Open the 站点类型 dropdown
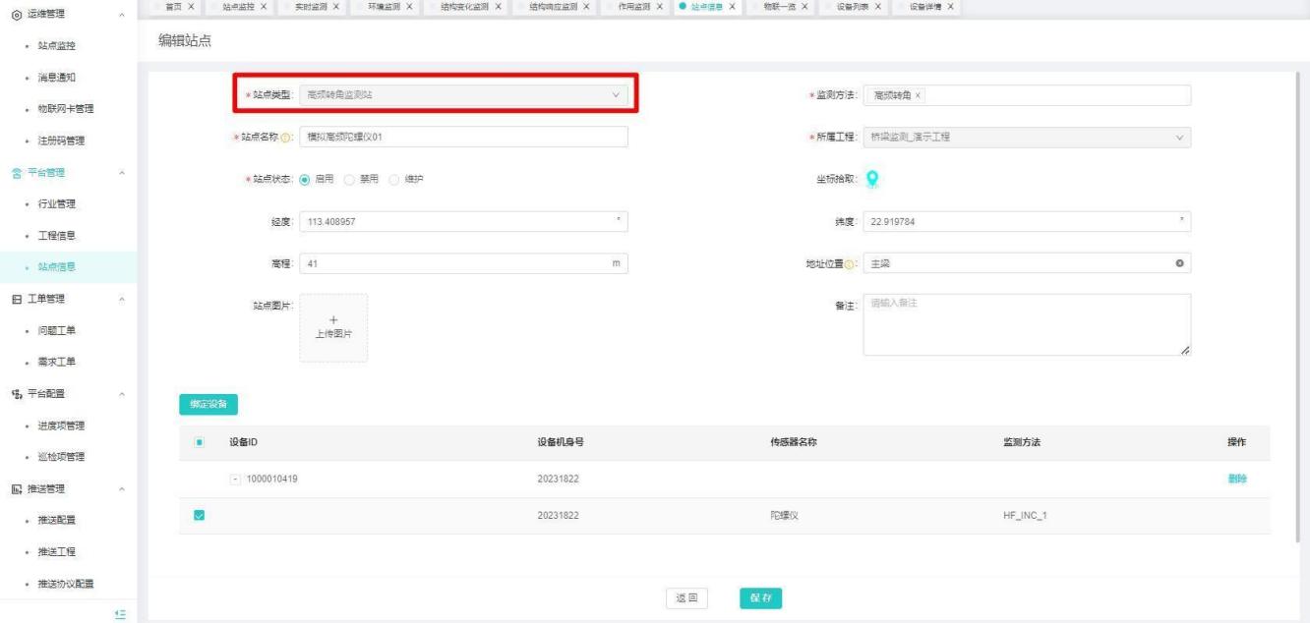This screenshot has height=623, width=1310. pos(462,94)
